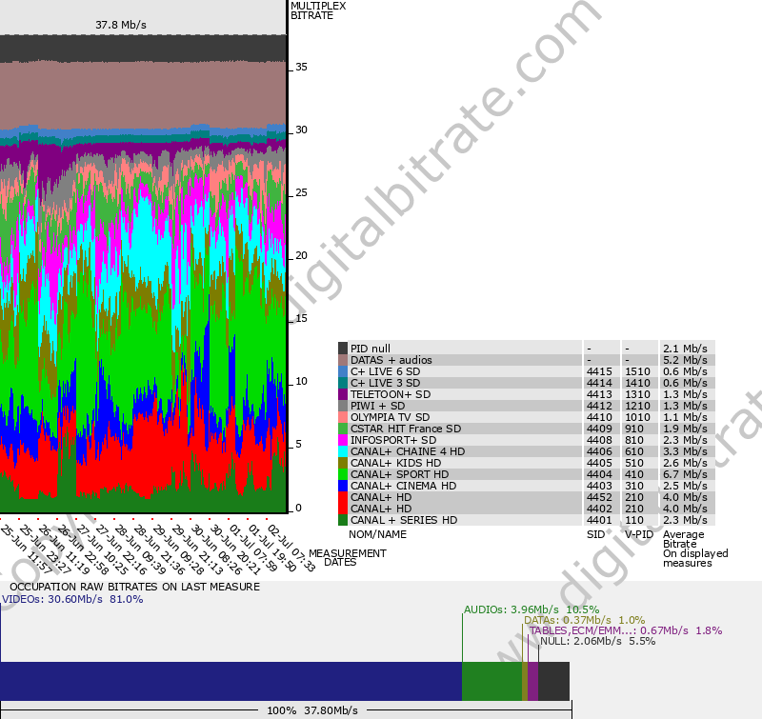The width and height of the screenshot is (762, 719).
Task: Click the DATAS + audios legend swatch
Action: pyautogui.click(x=343, y=360)
